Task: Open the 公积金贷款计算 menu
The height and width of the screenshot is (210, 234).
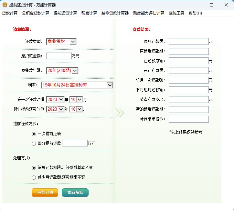Action: click(x=36, y=13)
